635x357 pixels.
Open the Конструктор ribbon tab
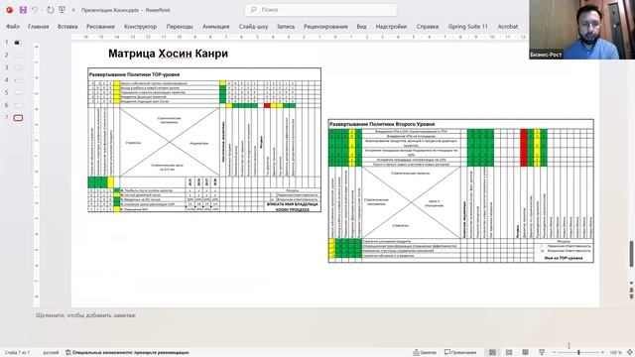tap(140, 27)
